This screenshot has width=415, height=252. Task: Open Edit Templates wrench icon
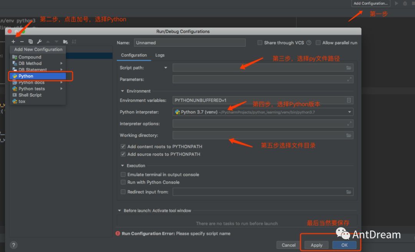tap(40, 41)
